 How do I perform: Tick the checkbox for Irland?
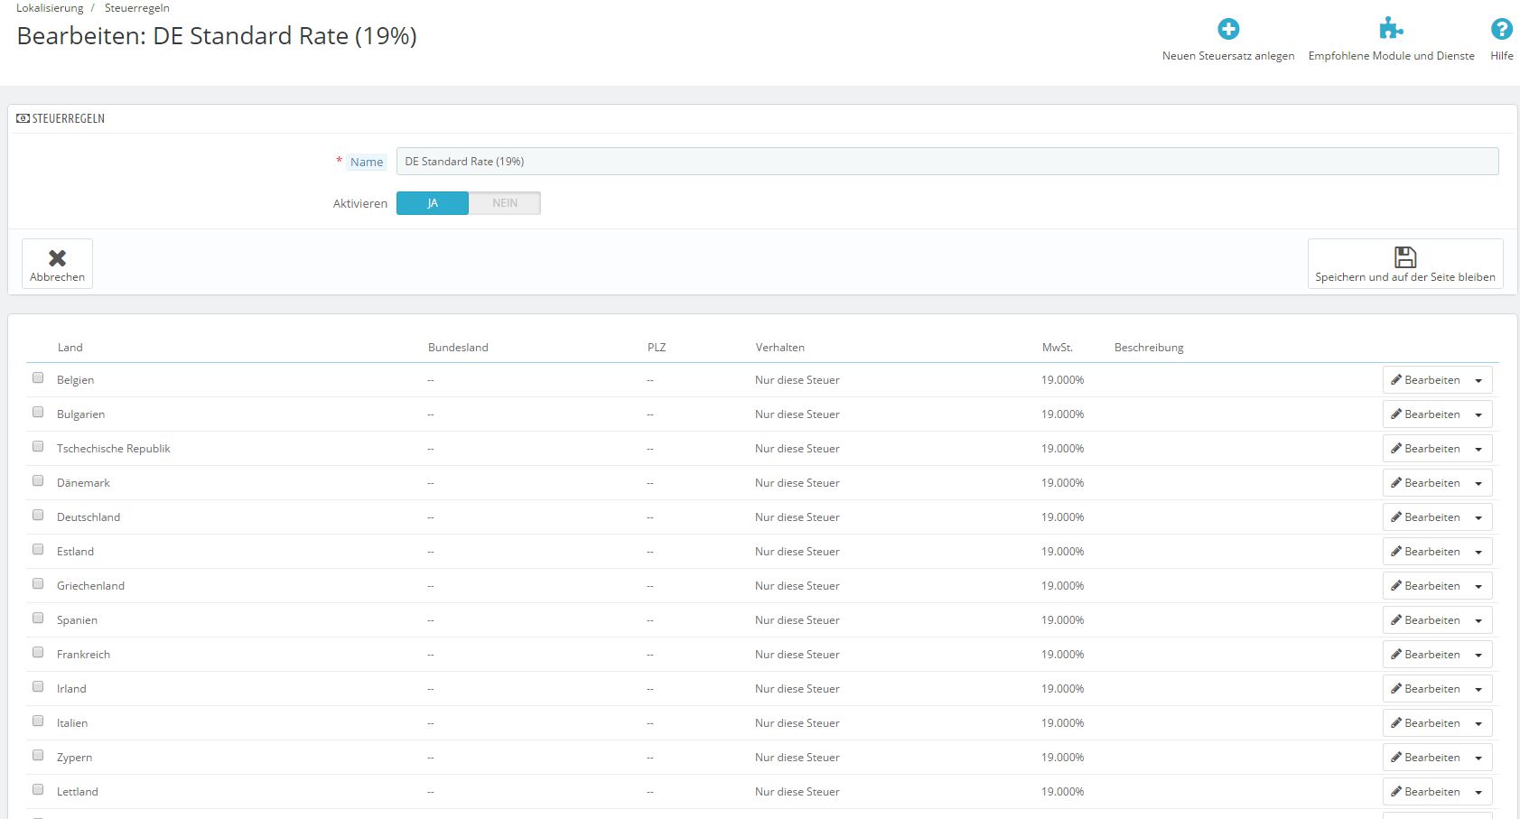[x=38, y=687]
